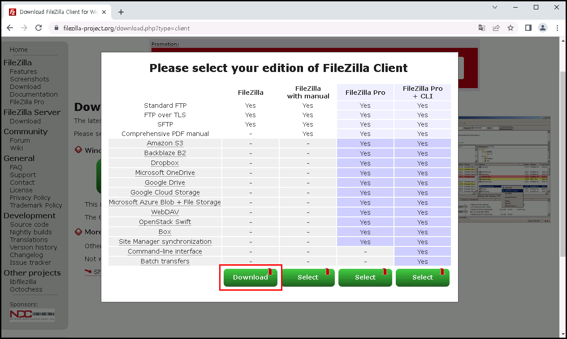Open the Google Cloud Storage link

point(165,192)
